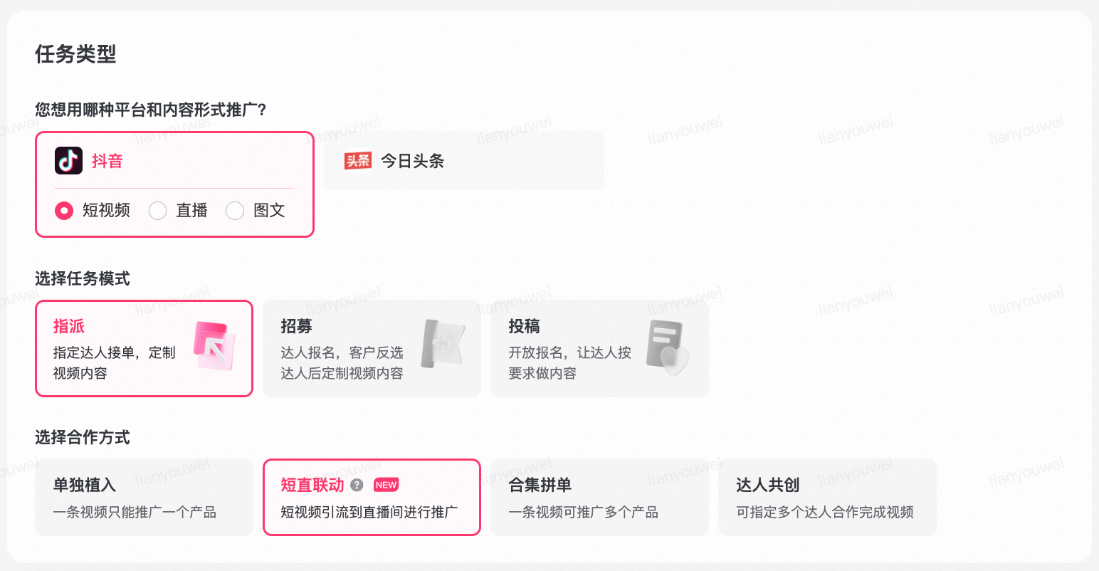This screenshot has width=1099, height=571.
Task: Choose the 今日头条 platform card
Action: (463, 161)
